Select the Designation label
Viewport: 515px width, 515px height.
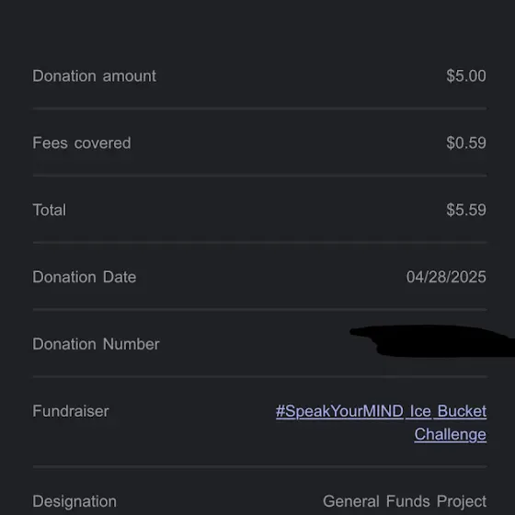[74, 501]
